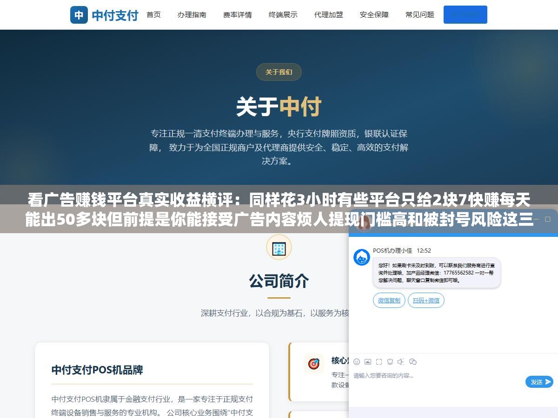Click the image upload icon in chat
This screenshot has height=418, width=558.
(368, 362)
